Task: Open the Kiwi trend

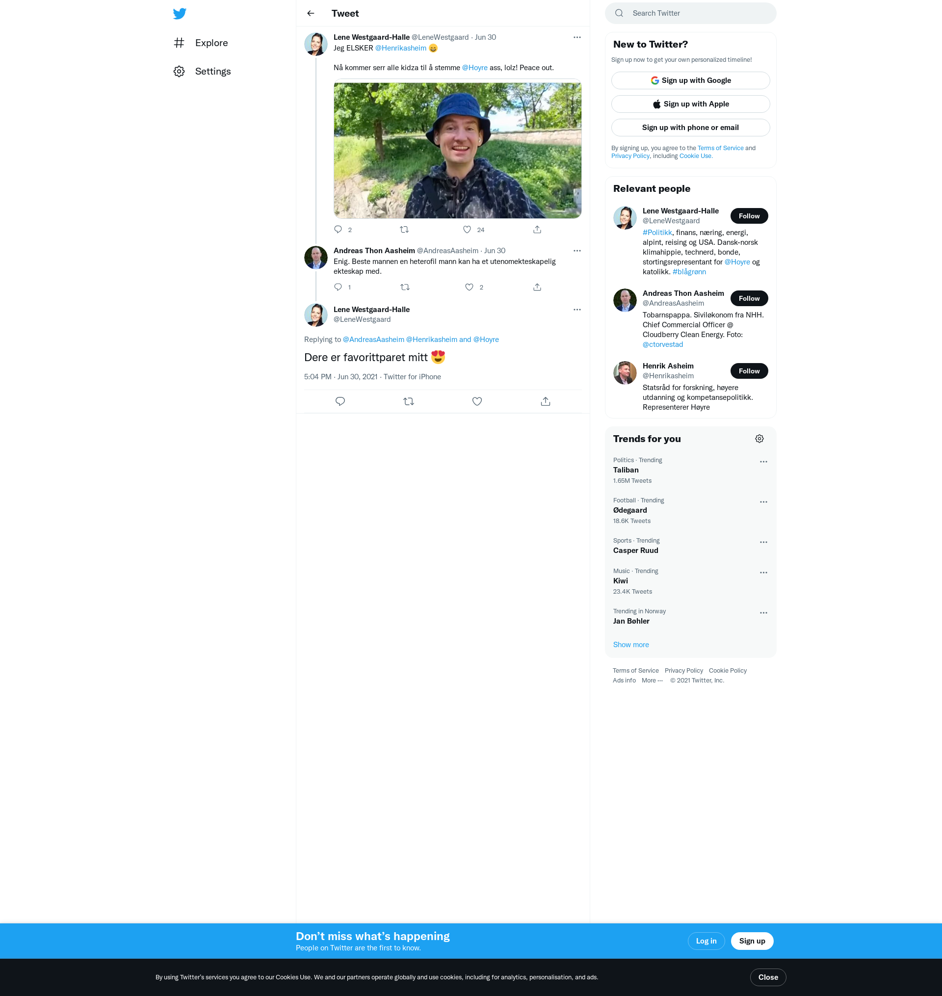Action: pyautogui.click(x=690, y=581)
